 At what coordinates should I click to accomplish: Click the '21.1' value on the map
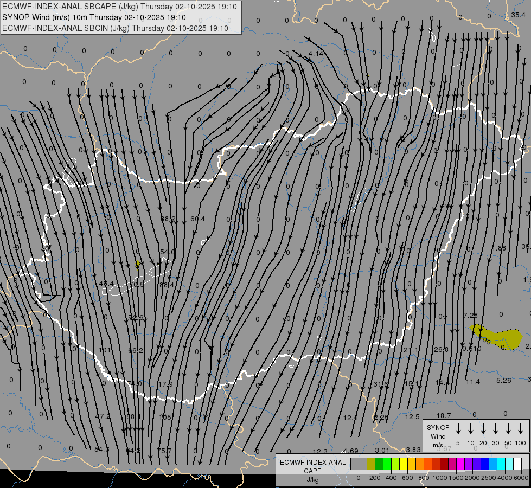click(411, 350)
